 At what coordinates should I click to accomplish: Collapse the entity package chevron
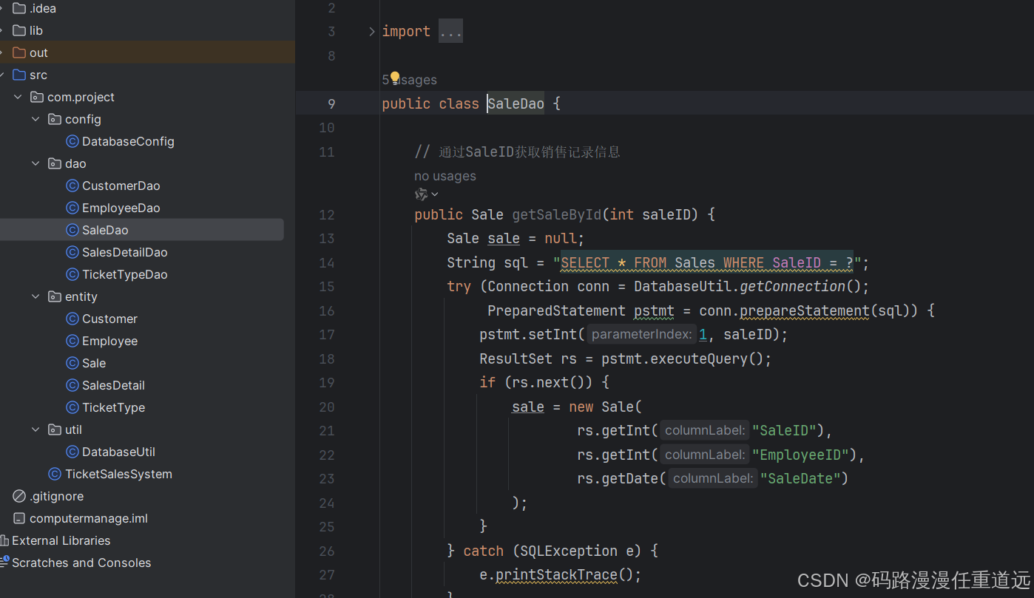point(36,296)
